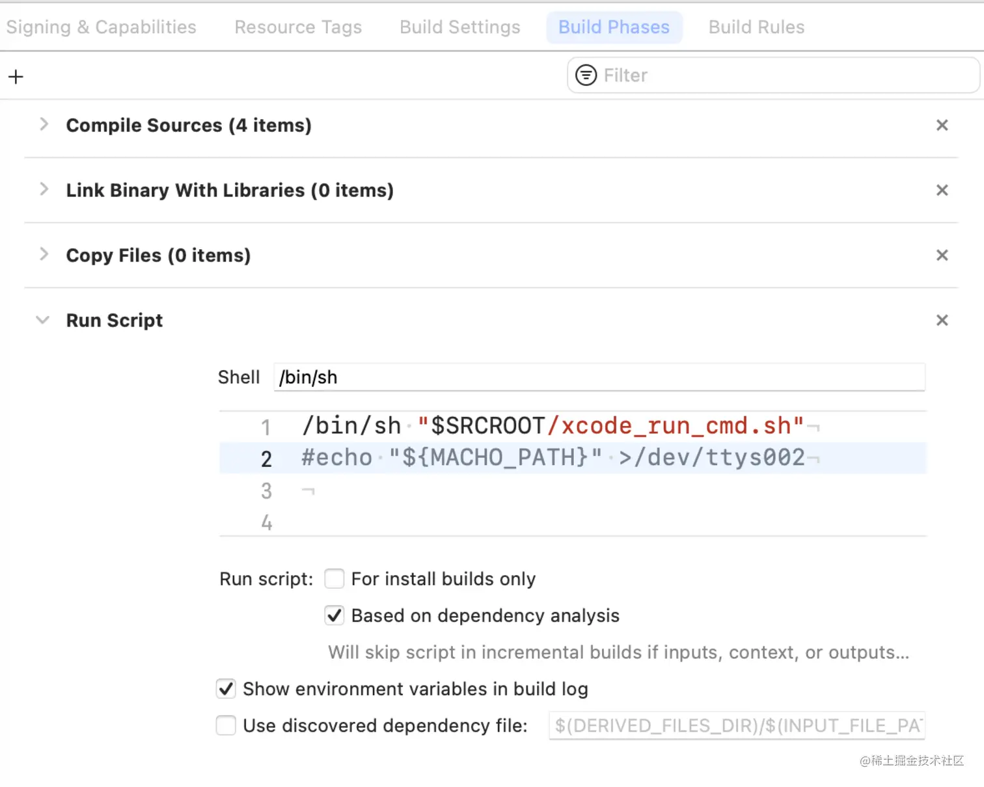Expand the Copy Files section

coord(44,254)
